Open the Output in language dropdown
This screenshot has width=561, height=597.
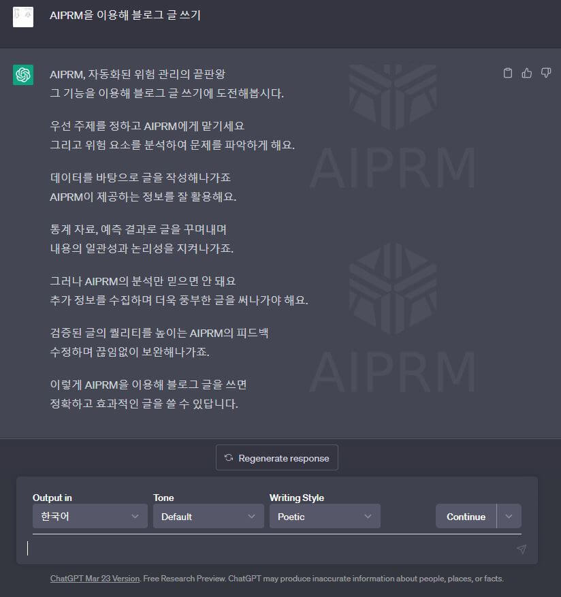(89, 516)
